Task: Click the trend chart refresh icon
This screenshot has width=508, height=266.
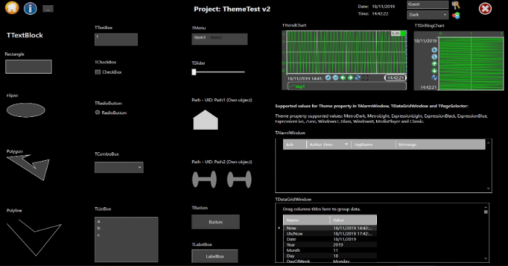Action: (358, 77)
